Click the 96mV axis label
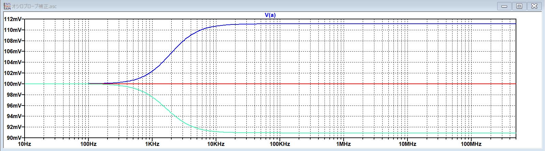The width and height of the screenshot is (545, 151). pos(14,106)
